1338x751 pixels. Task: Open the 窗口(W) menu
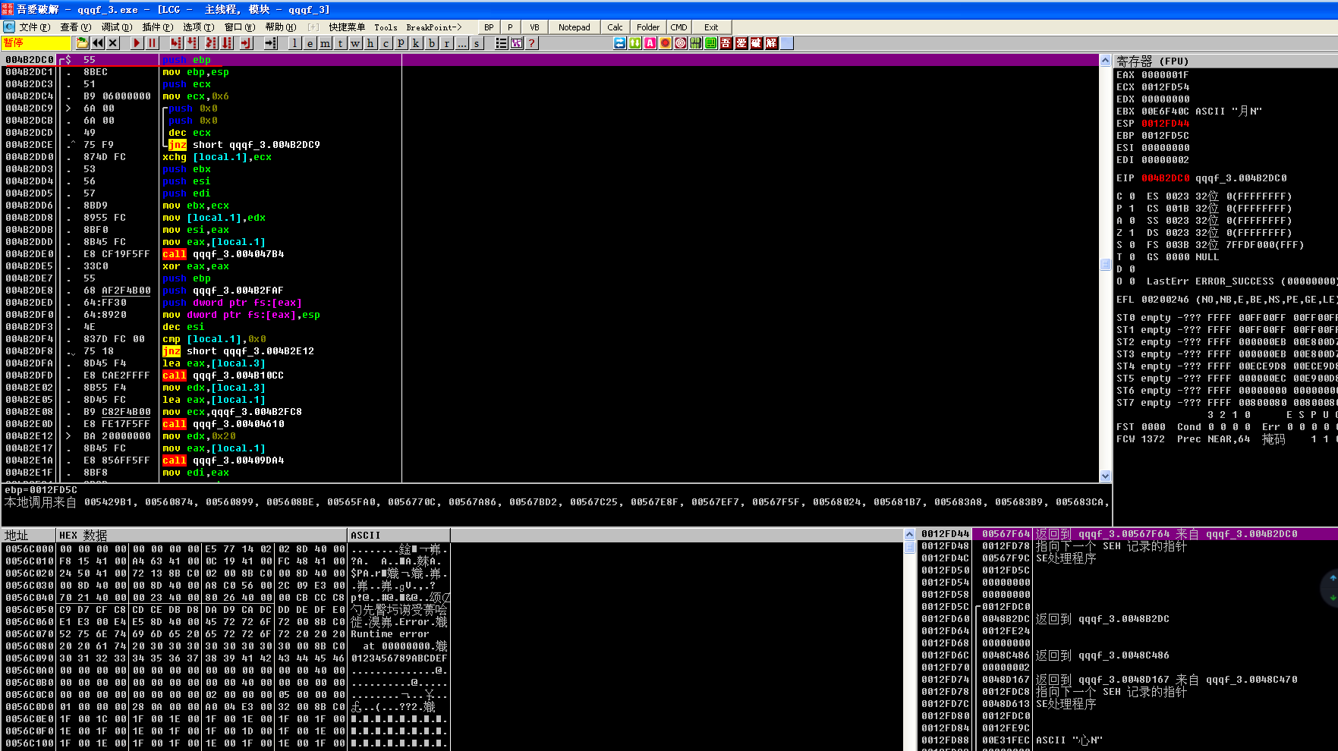[x=239, y=27]
